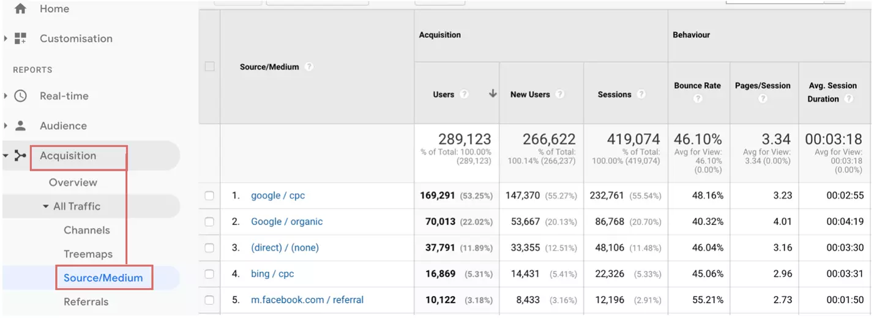This screenshot has width=874, height=318.
Task: Expand the Real-time reports section
Action: [6, 96]
